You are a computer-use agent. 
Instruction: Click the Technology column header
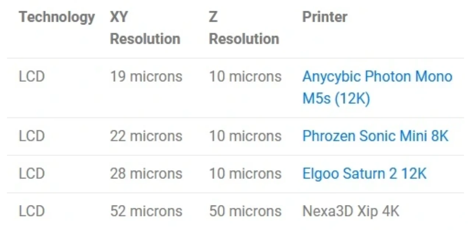[57, 17]
